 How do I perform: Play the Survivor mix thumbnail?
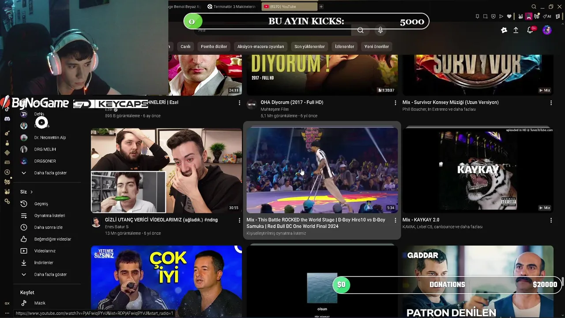point(478,75)
